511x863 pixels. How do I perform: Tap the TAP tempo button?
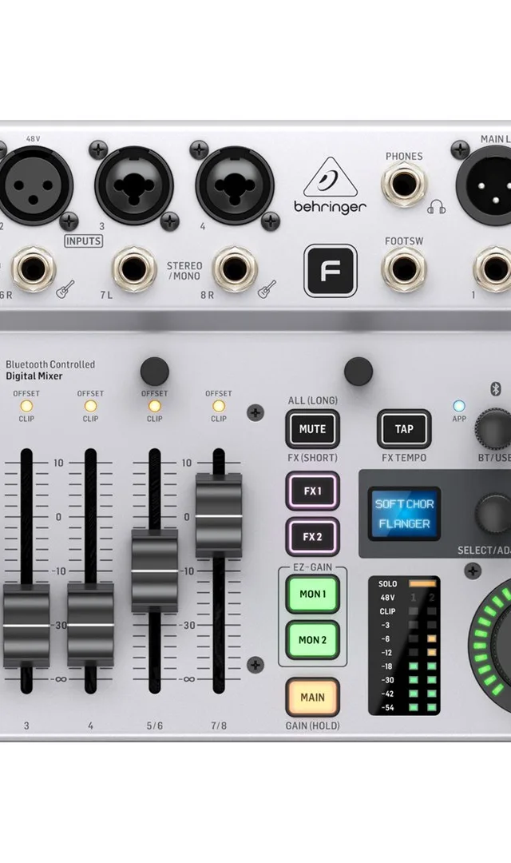404,429
